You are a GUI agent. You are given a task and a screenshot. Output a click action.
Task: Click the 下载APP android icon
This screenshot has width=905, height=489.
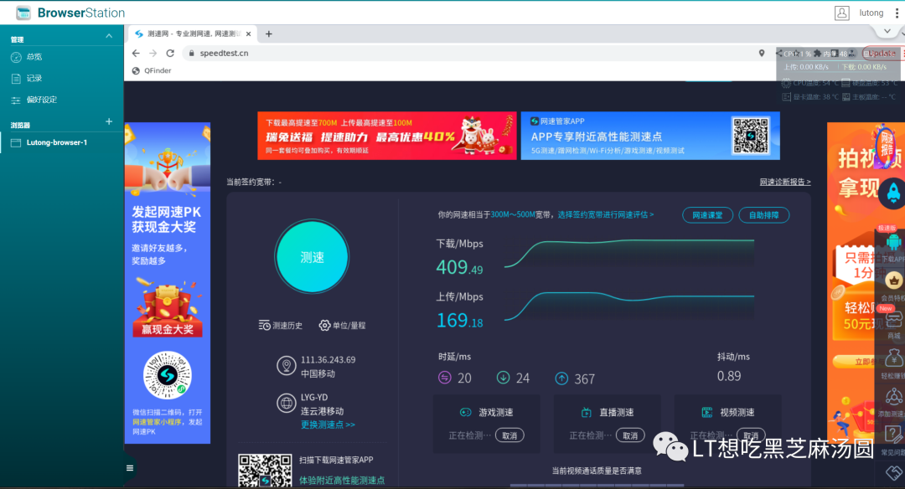893,242
